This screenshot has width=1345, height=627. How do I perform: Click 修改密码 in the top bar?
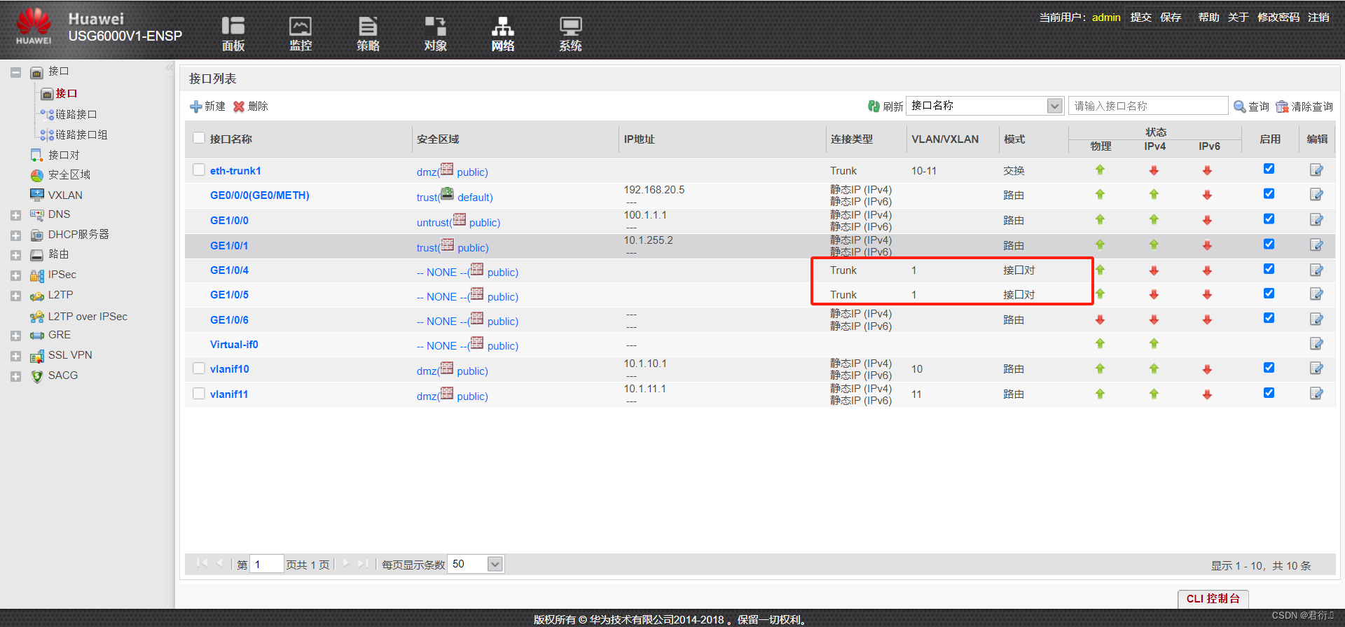click(x=1278, y=17)
